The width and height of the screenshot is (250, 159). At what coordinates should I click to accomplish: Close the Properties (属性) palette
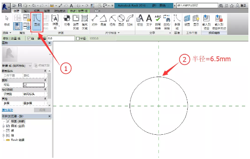tap(49, 43)
